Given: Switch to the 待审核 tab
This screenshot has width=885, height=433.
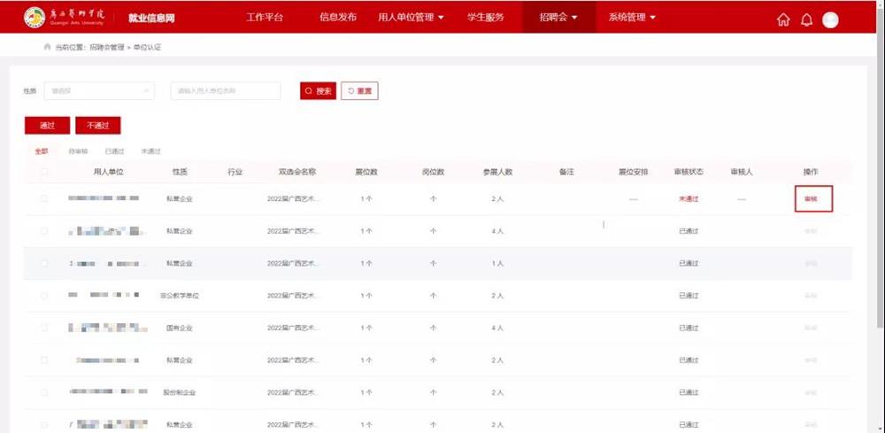Looking at the screenshot, I should point(78,151).
